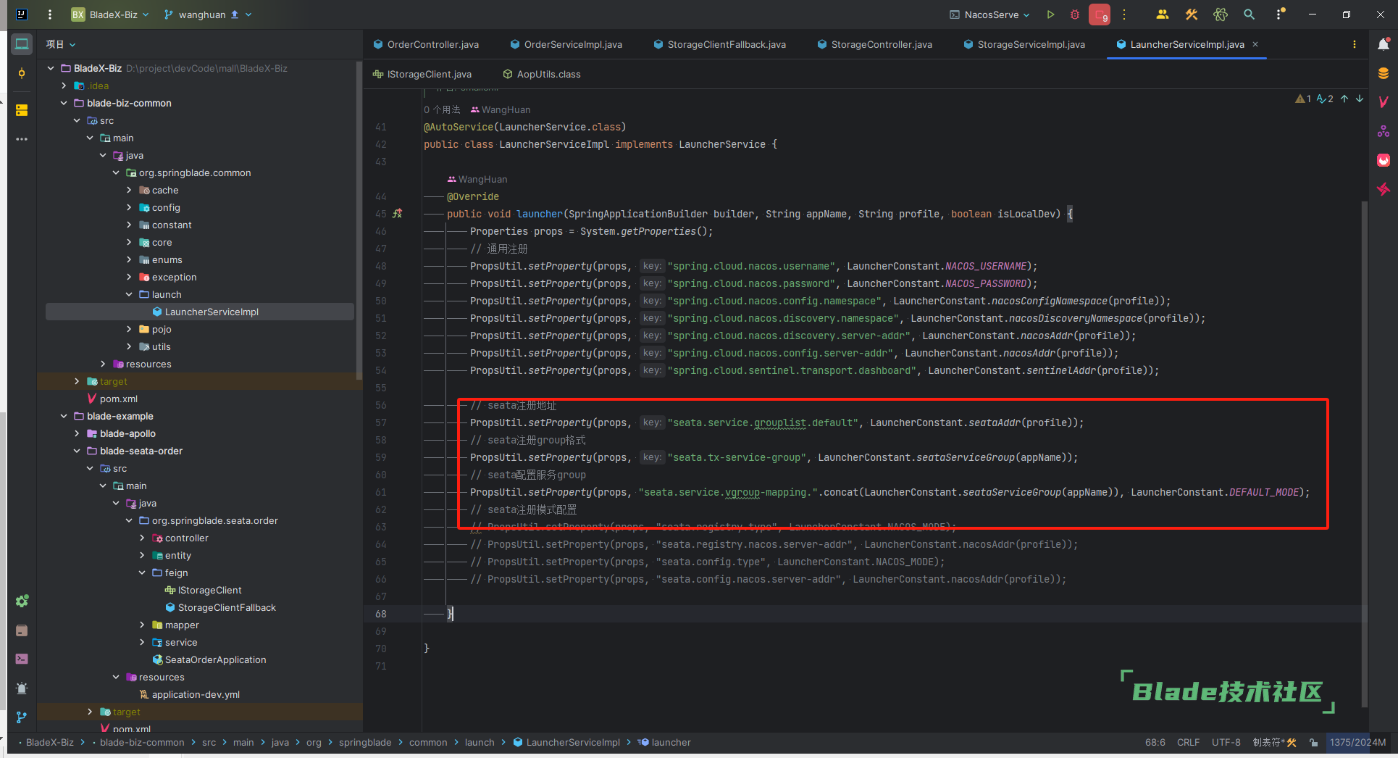This screenshot has height=758, width=1398.
Task: Open the Project tool window icon
Action: pyautogui.click(x=22, y=44)
